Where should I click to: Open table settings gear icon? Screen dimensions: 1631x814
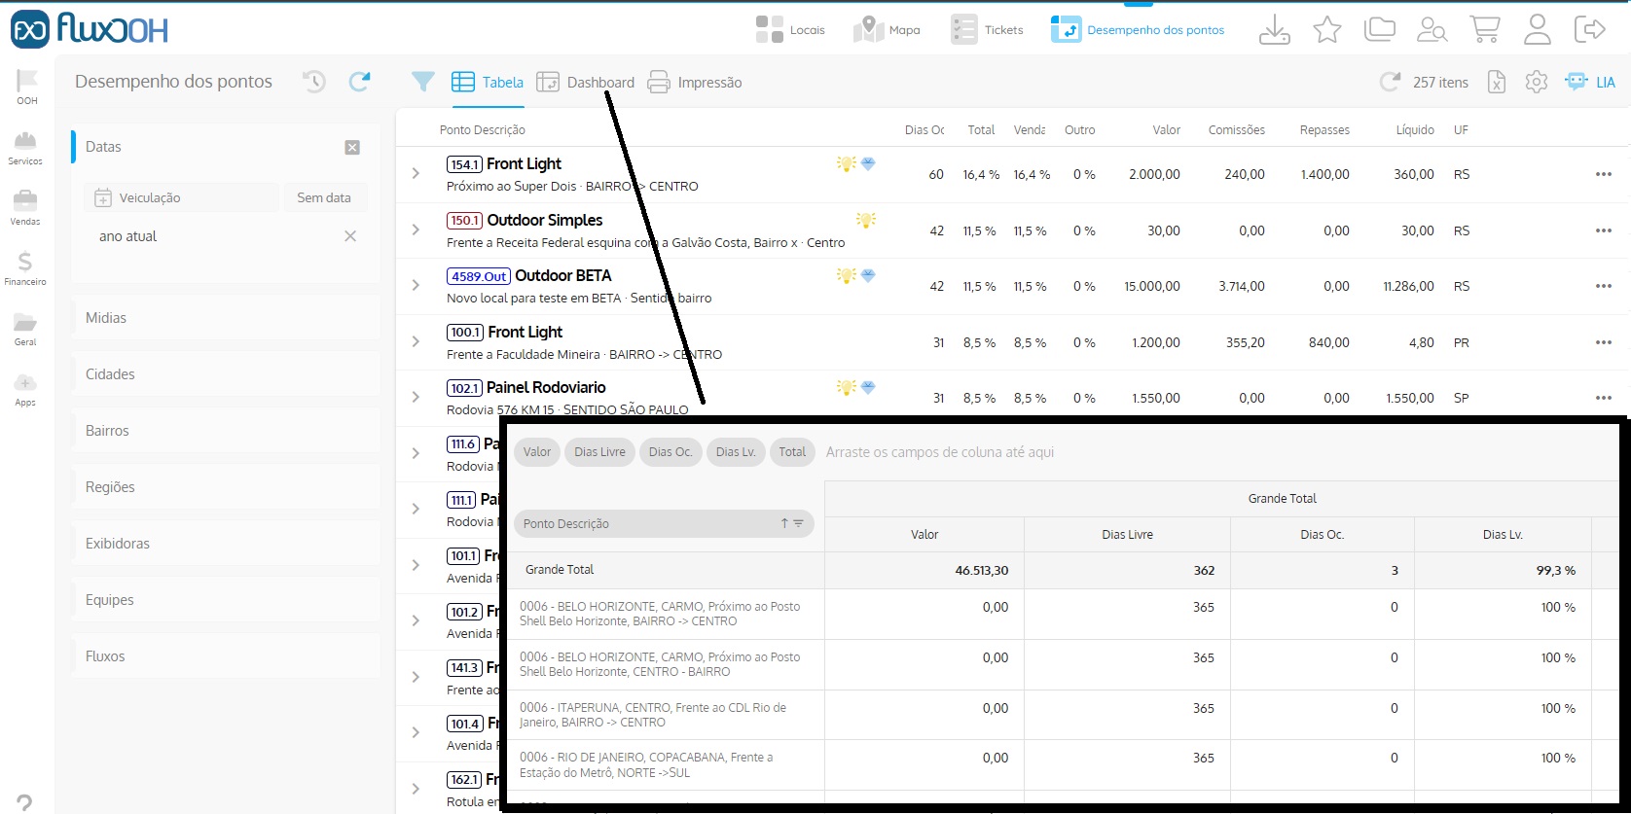pos(1537,83)
